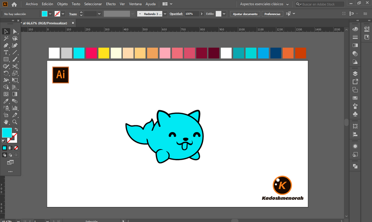
Task: Select the Selection tool arrow
Action: [x=6, y=31]
